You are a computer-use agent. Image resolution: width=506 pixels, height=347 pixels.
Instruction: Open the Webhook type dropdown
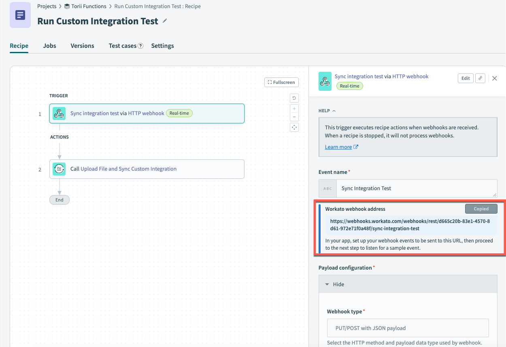tap(408, 328)
